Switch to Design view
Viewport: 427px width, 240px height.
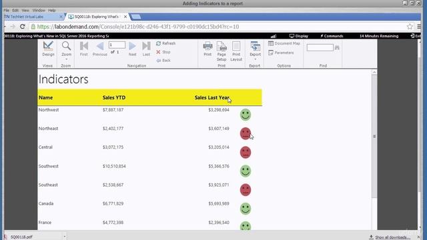coord(48,49)
